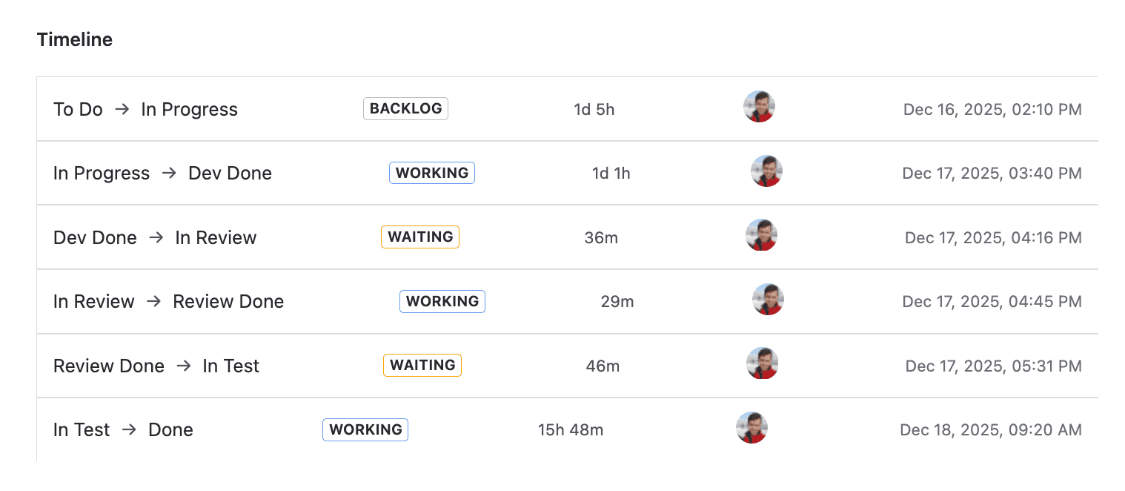Click avatar in In Progress → Dev Done row
Image resolution: width=1125 pixels, height=491 pixels.
[x=766, y=171]
